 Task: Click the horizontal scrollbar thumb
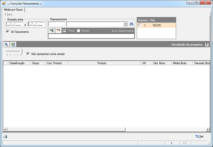pyautogui.click(x=66, y=129)
